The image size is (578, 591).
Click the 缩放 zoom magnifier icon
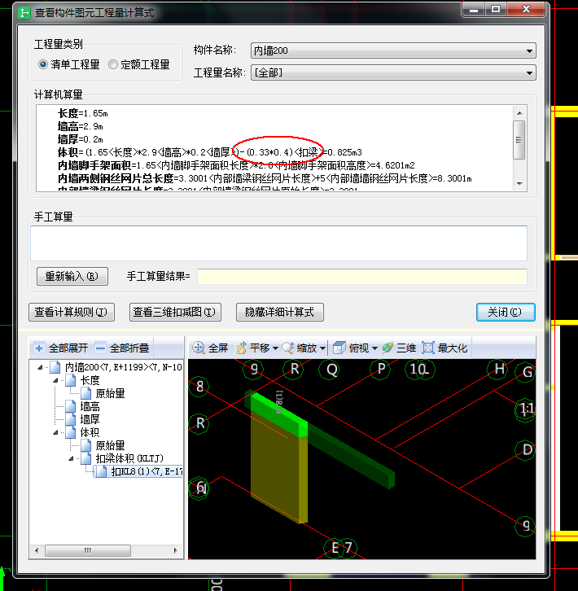(288, 348)
